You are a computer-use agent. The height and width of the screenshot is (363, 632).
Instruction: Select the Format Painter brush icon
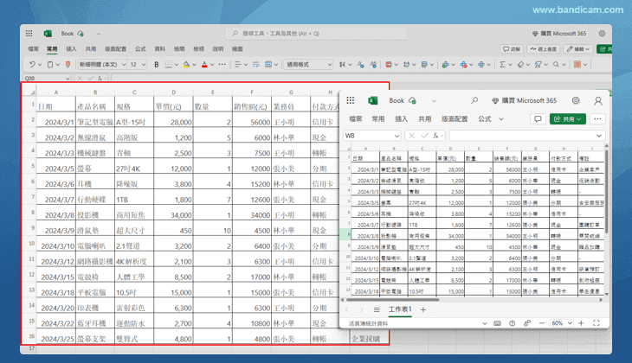68,65
